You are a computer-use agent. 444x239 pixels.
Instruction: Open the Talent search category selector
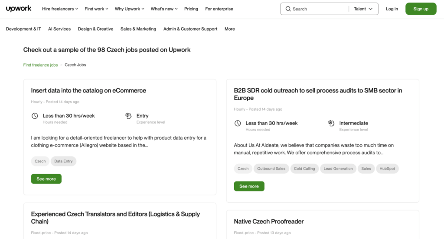[x=363, y=9]
